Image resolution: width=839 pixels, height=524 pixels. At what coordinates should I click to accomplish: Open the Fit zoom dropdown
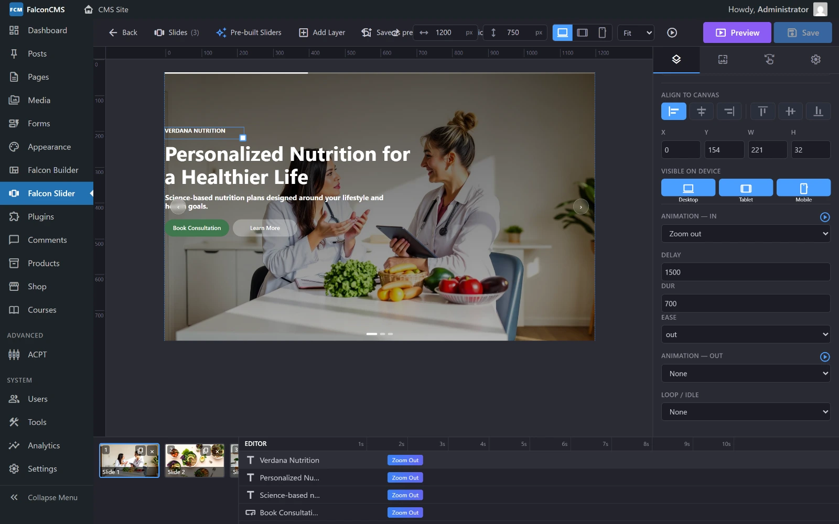(636, 32)
